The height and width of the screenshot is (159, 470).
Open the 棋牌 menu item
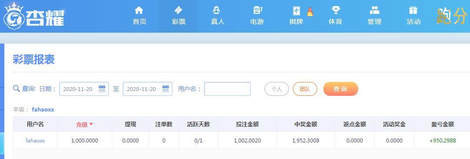[296, 22]
